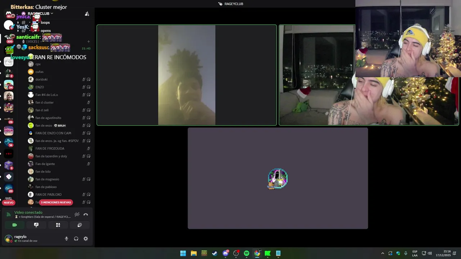The width and height of the screenshot is (461, 259).
Task: Select user cpx in voice list
Action: (x=59, y=64)
